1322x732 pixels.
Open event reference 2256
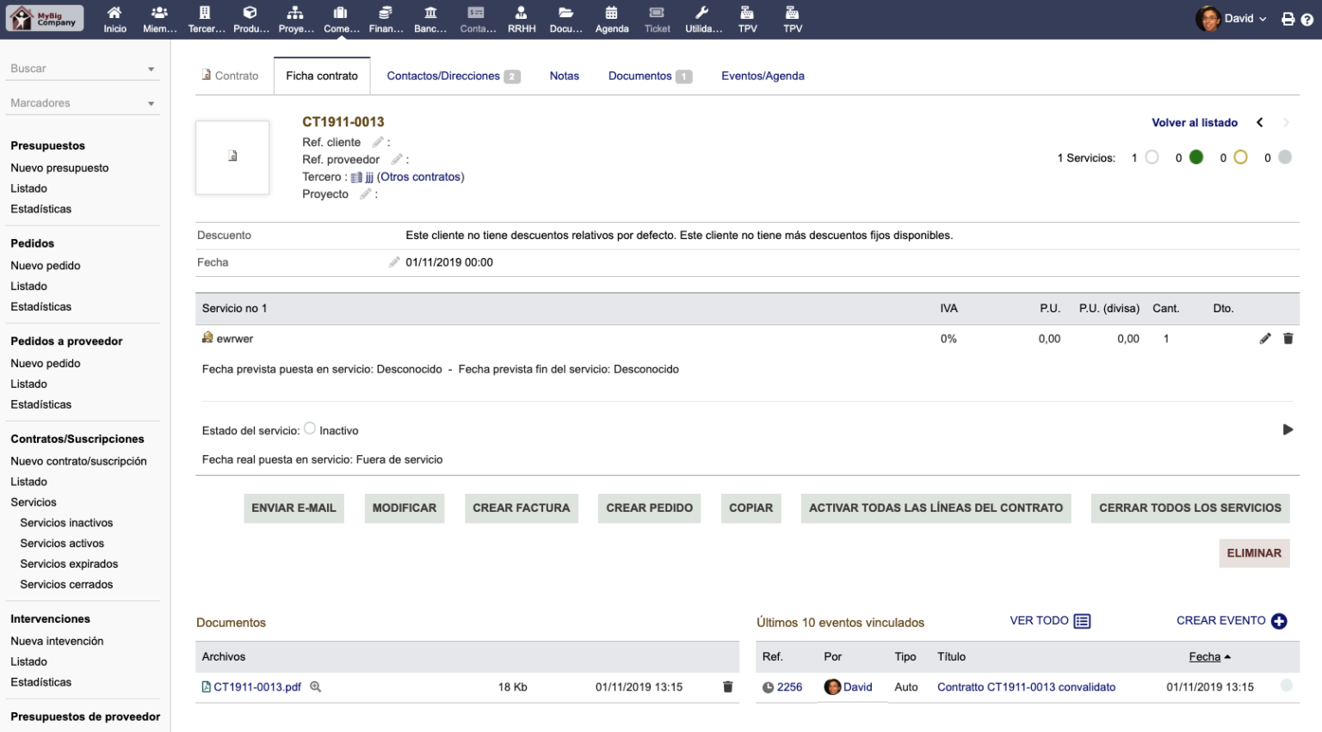[x=789, y=687]
